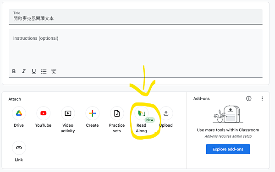275x172 pixels.
Task: Click the Instructions (optional) text area
Action: point(136,48)
